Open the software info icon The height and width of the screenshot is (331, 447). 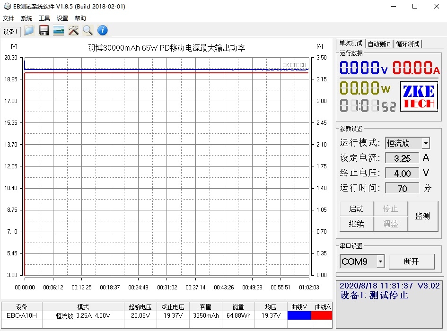click(x=102, y=30)
